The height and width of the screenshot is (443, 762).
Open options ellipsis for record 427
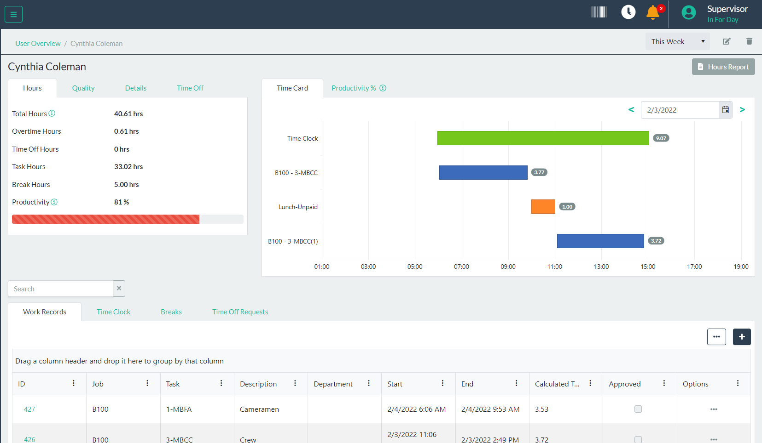coord(714,409)
